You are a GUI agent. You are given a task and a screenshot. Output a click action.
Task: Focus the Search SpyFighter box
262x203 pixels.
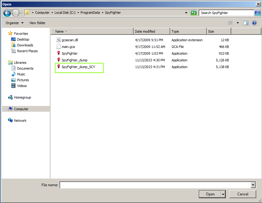[x=226, y=13]
